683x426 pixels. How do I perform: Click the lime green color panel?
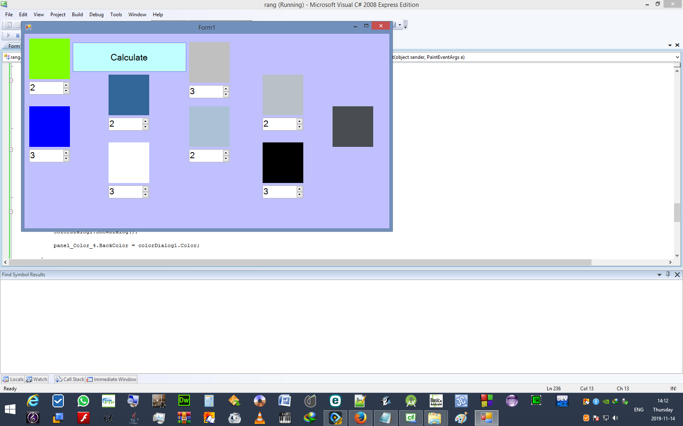pyautogui.click(x=50, y=59)
